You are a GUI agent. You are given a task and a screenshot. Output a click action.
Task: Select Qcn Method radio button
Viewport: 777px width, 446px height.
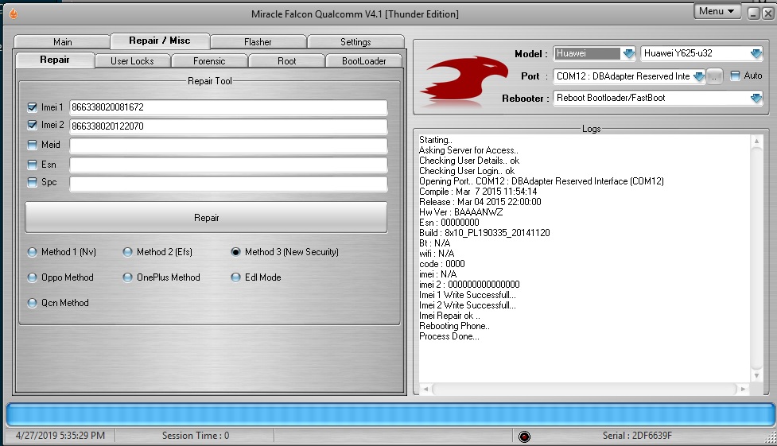pos(33,303)
